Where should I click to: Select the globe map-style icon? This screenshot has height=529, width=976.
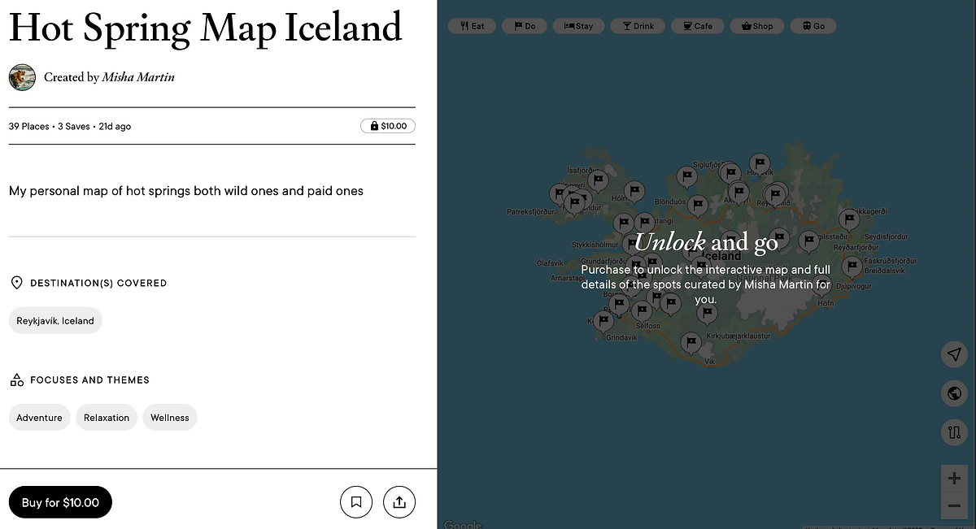954,393
